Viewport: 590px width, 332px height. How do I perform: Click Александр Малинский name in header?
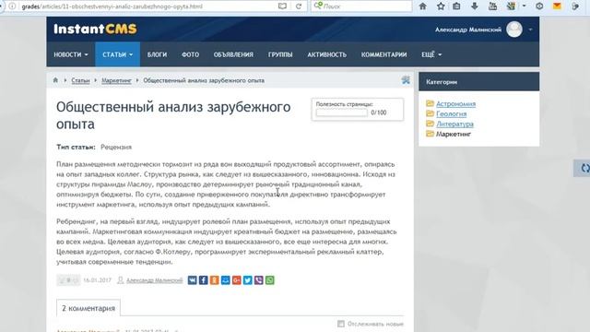468,30
